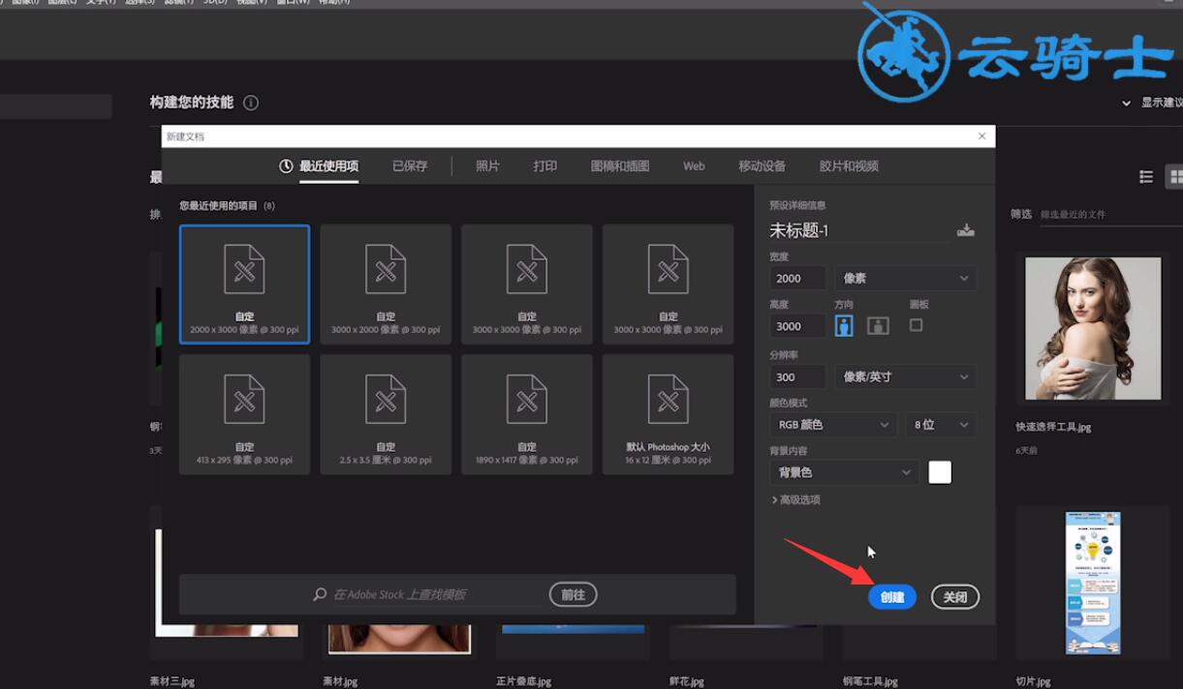Screen dimensions: 1183x689
Task: Switch to the 移动设备 tab
Action: click(x=762, y=166)
